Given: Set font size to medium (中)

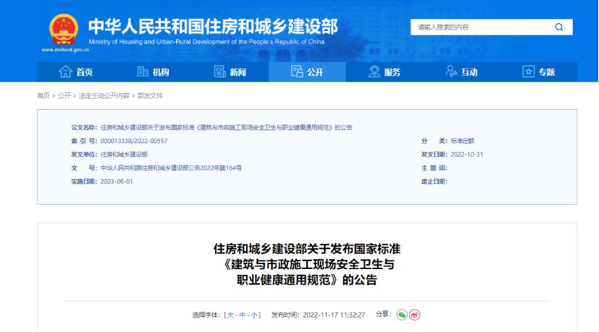Looking at the screenshot, I should point(242,315).
